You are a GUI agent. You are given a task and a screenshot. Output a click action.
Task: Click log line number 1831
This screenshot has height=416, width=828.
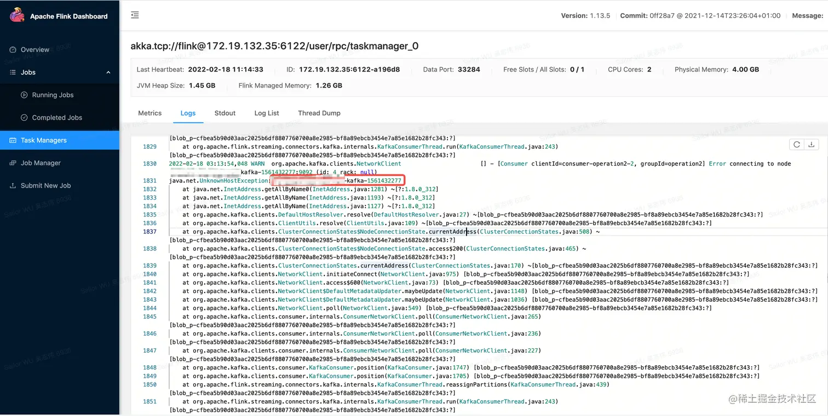[x=150, y=180]
